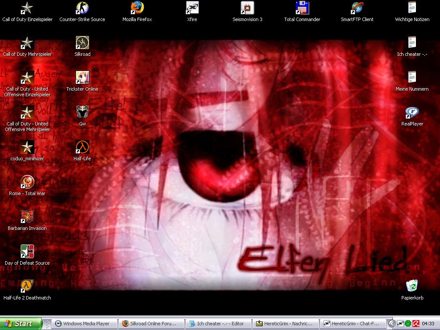
Task: Switch to Ich cheater Editor taskbar window
Action: (x=219, y=324)
